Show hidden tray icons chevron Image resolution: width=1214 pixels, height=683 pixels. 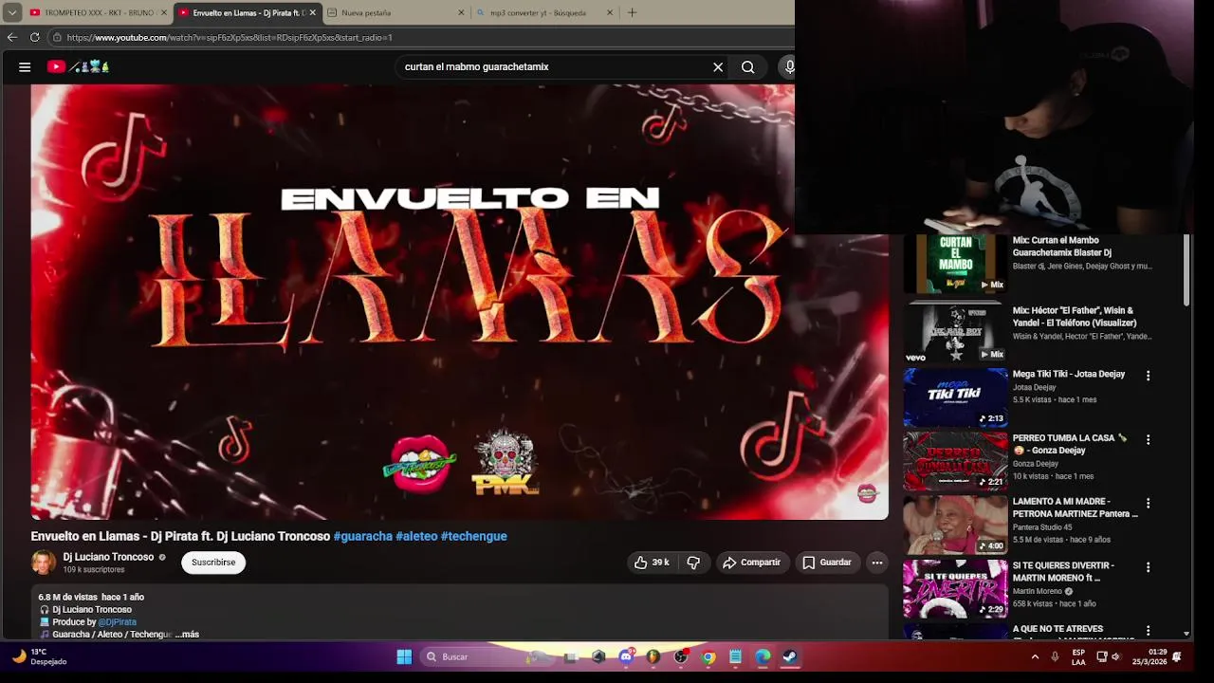point(1035,656)
